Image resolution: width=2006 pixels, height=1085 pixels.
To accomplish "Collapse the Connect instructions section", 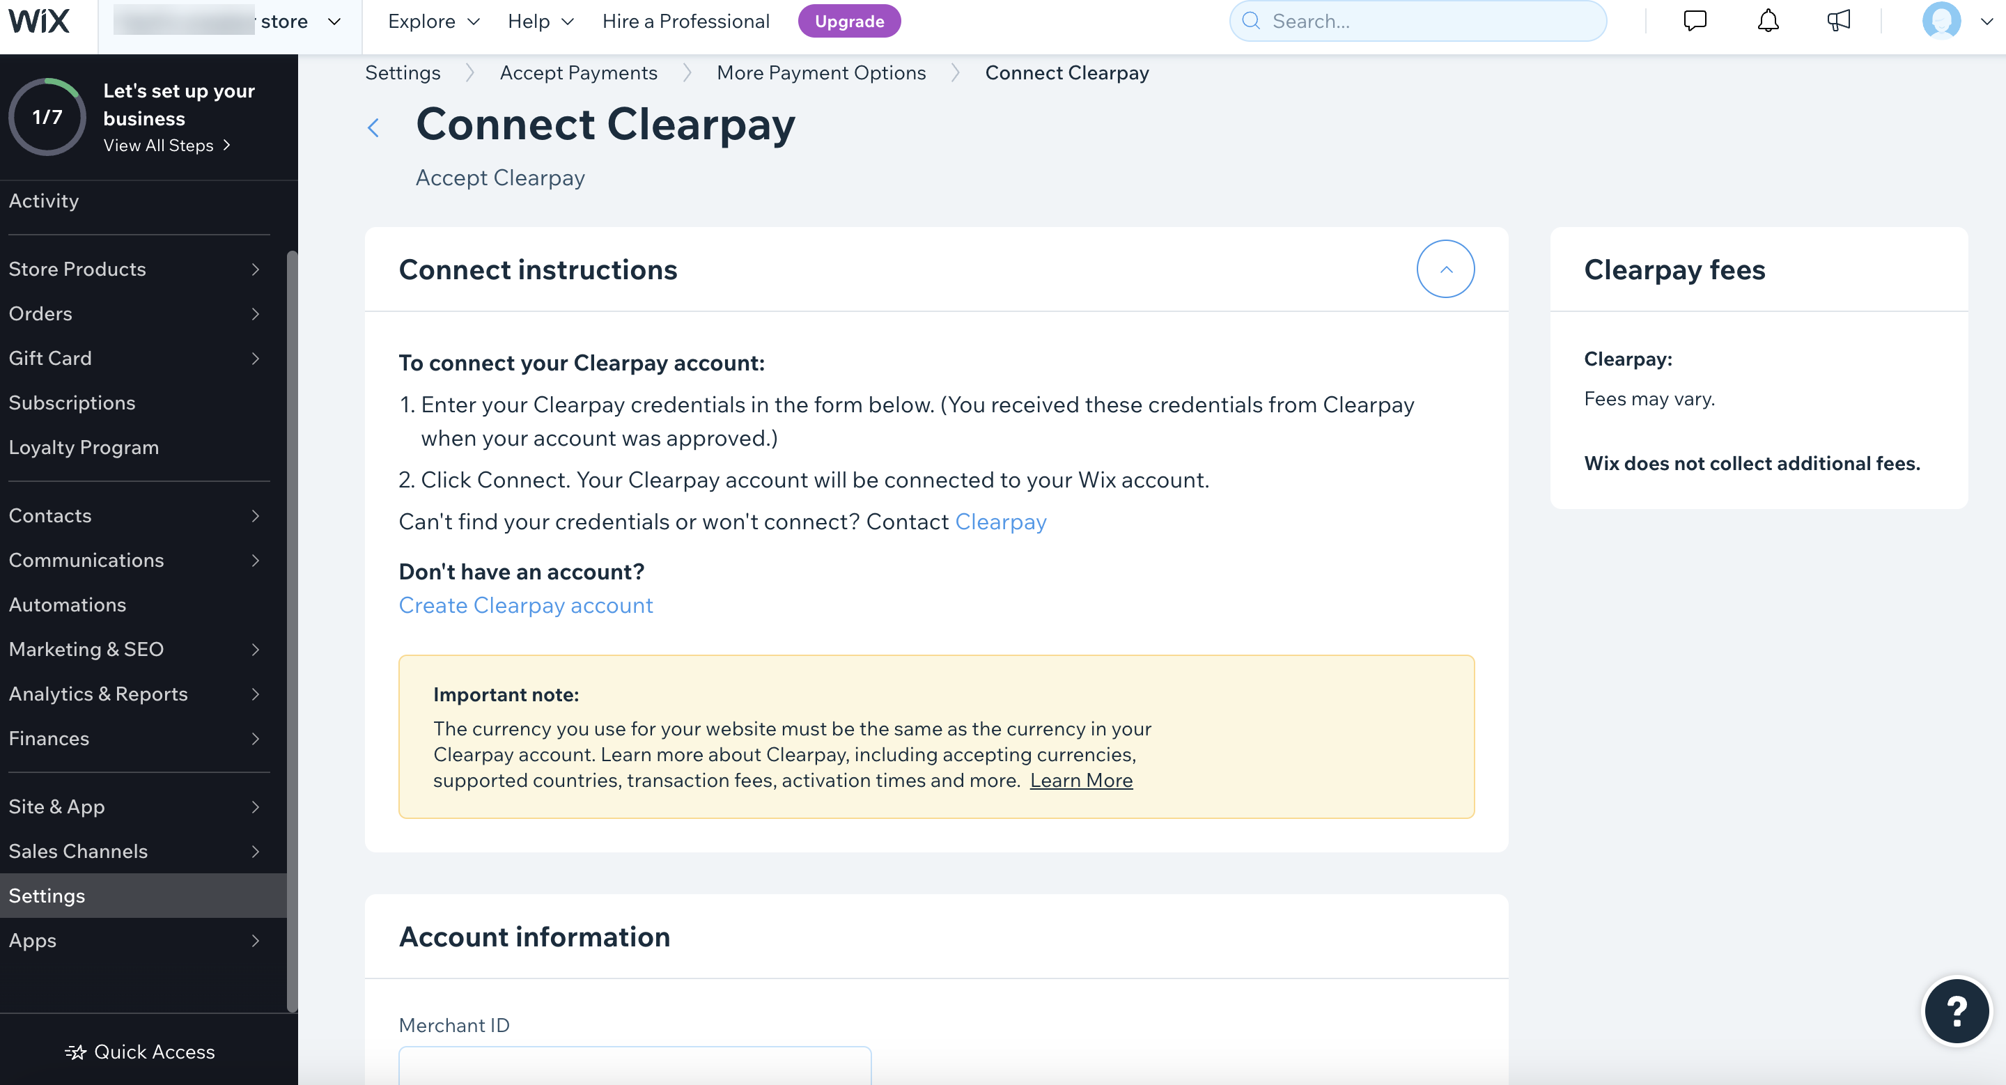I will click(1445, 270).
